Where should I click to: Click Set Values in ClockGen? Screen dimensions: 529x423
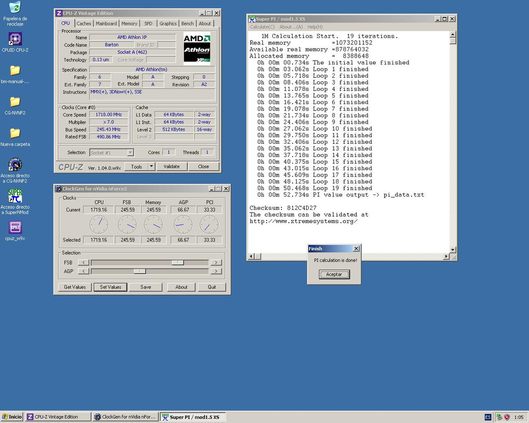111,287
